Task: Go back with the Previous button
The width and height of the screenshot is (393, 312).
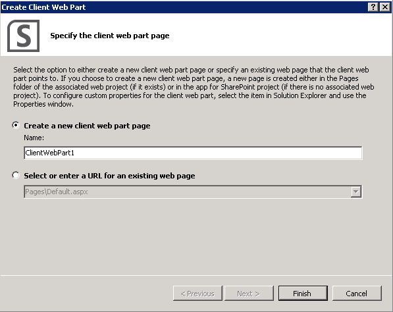Action: click(x=197, y=293)
